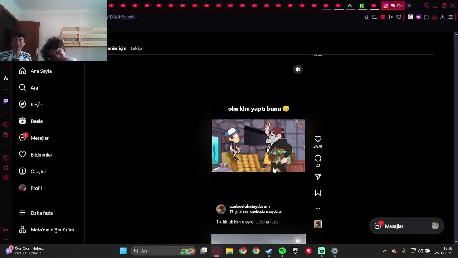
Task: Open the floating Mesajlar chat button
Action: tap(406, 226)
